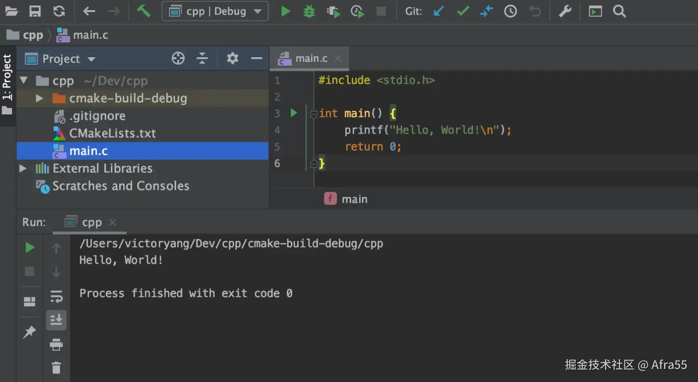Open the terminal-style window icon in toolbar

[x=595, y=11]
